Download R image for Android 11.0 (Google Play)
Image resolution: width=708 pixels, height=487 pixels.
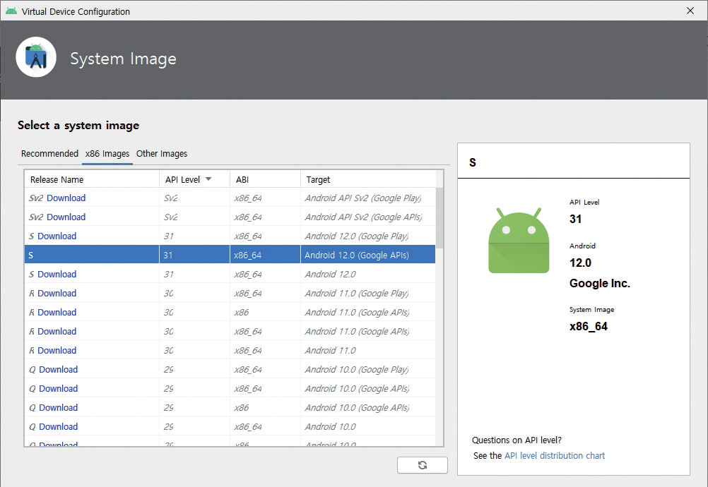pyautogui.click(x=57, y=293)
